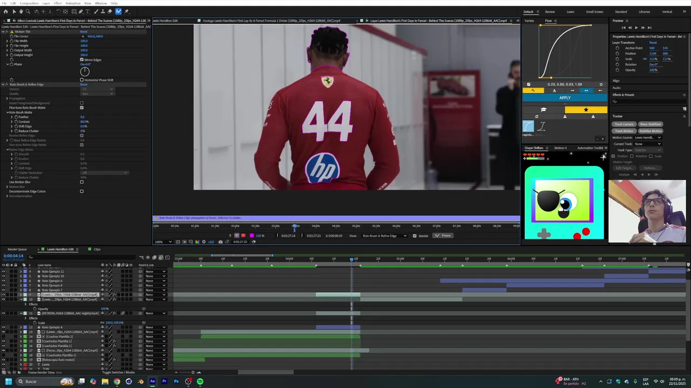
Task: Click the Scale stopwatch in Properties
Action: [617, 59]
